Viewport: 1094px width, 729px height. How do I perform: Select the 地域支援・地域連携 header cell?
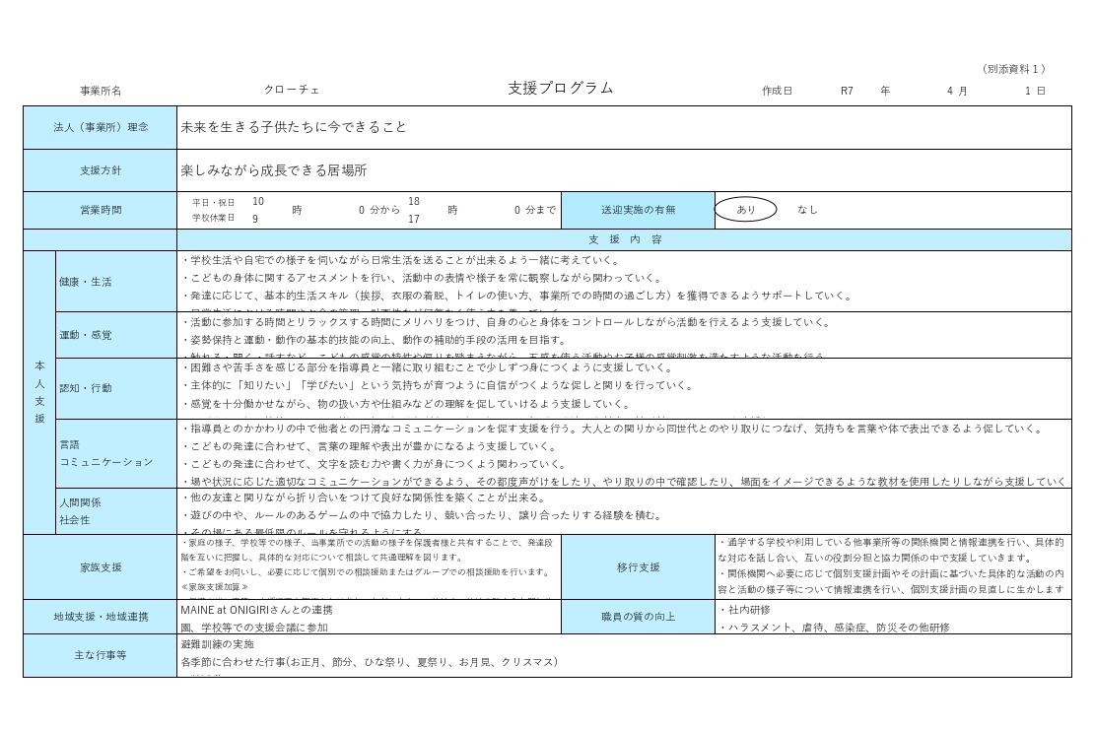coord(101,617)
